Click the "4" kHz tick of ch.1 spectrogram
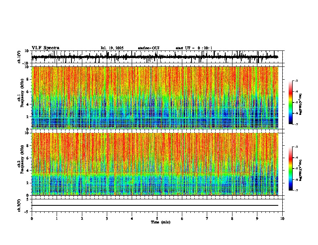The width and height of the screenshot is (318, 245). (28, 104)
